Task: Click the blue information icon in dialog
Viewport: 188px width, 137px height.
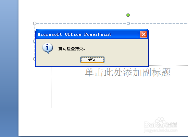Action: 48,48
